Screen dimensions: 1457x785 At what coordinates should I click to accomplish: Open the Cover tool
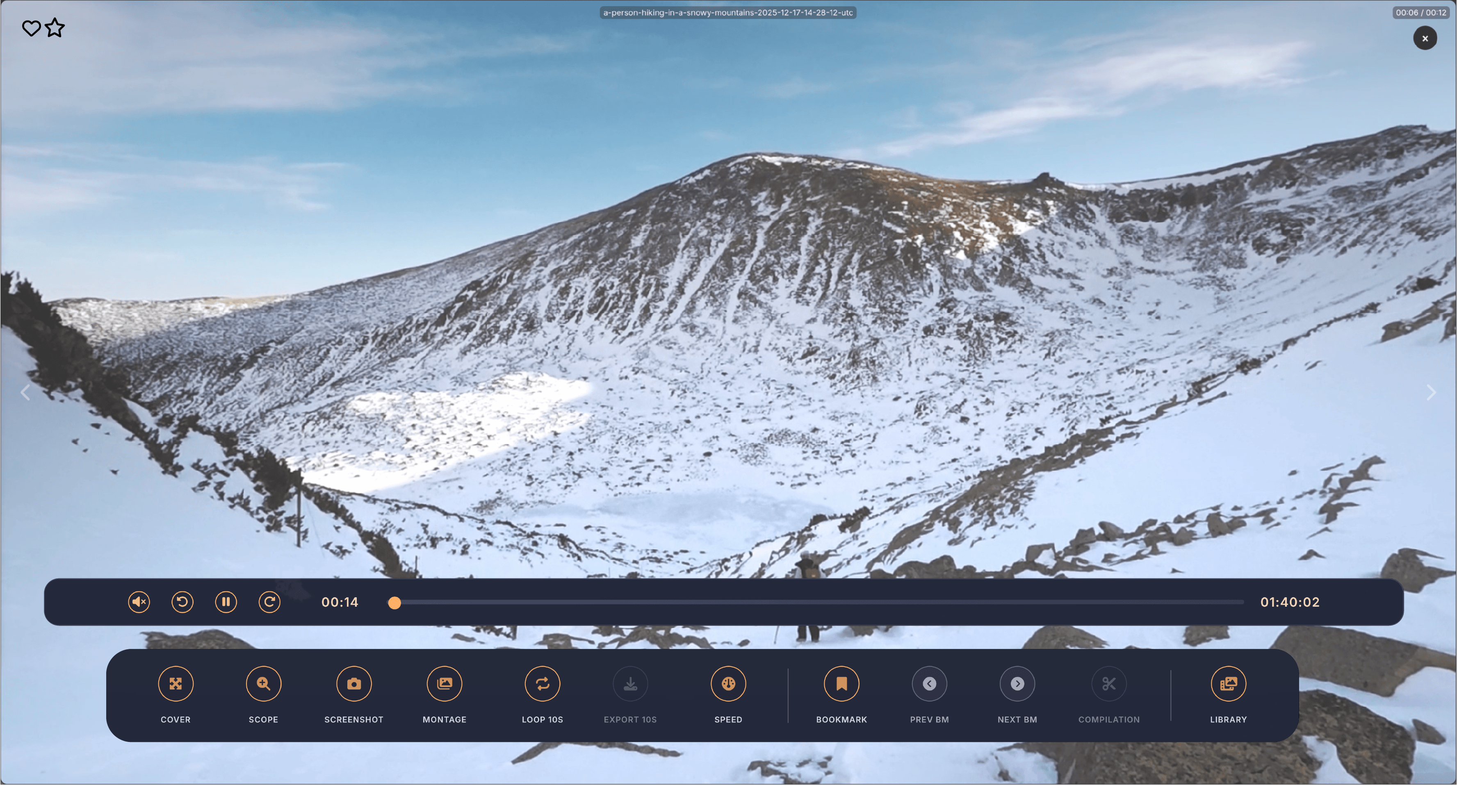pos(176,684)
